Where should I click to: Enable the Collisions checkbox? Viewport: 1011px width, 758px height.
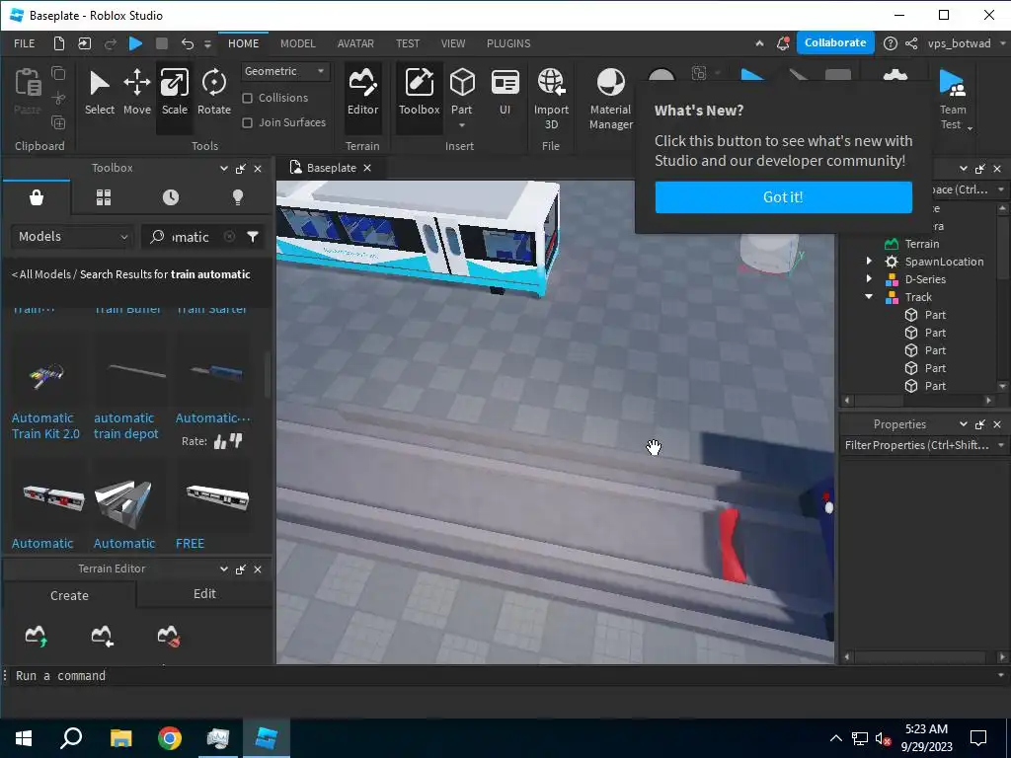(x=247, y=98)
